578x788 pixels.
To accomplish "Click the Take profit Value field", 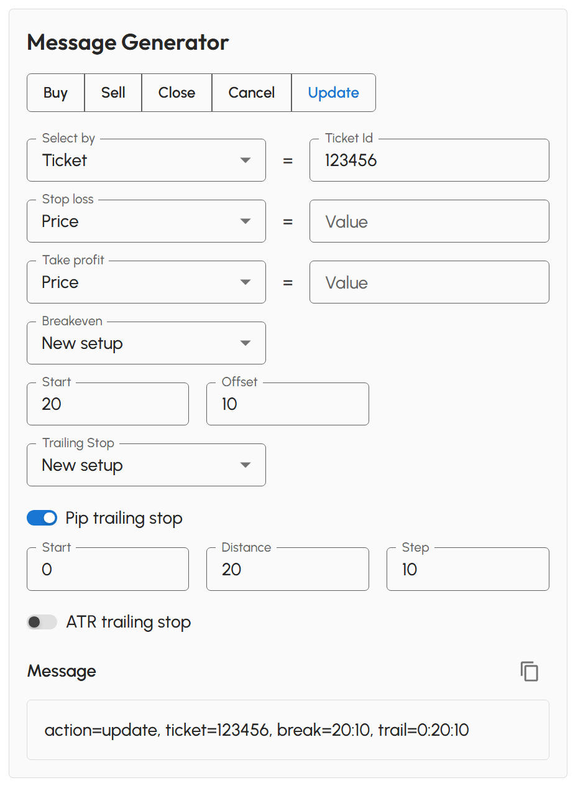I will click(x=429, y=282).
